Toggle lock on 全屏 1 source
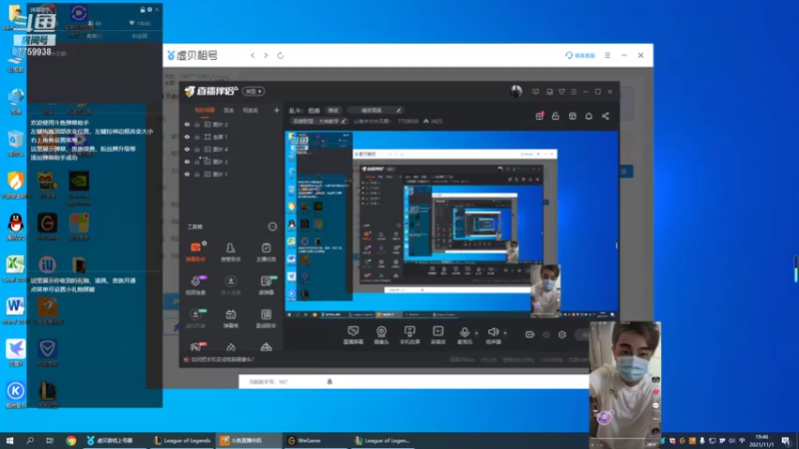Image resolution: width=799 pixels, height=449 pixels. point(197,137)
